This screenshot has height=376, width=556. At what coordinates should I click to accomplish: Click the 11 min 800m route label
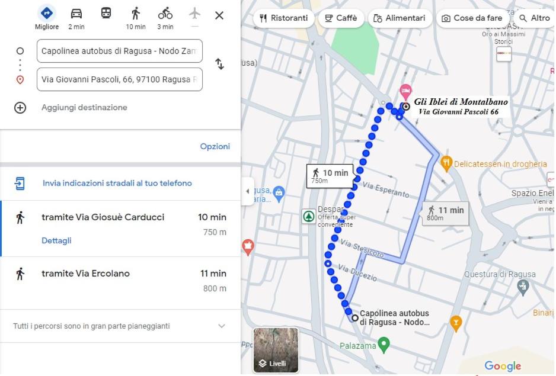tap(445, 213)
